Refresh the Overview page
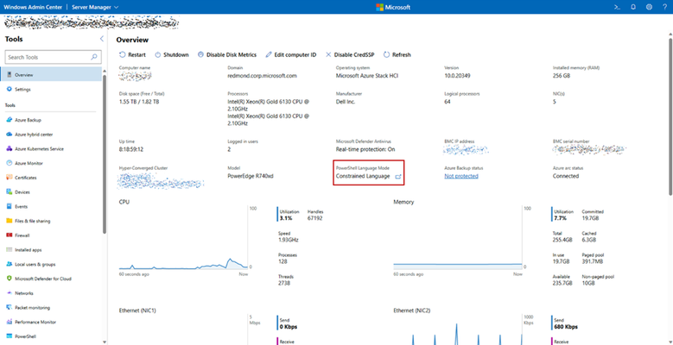673x345 pixels. [397, 55]
